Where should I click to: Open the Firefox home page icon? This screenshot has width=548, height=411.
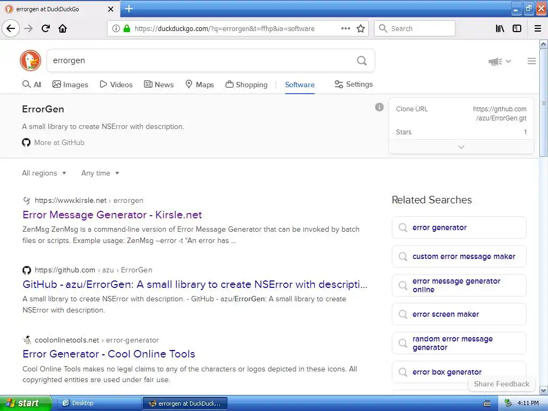coord(63,28)
